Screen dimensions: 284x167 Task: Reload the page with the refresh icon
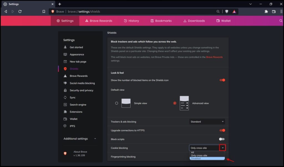pyautogui.click(x=20, y=11)
